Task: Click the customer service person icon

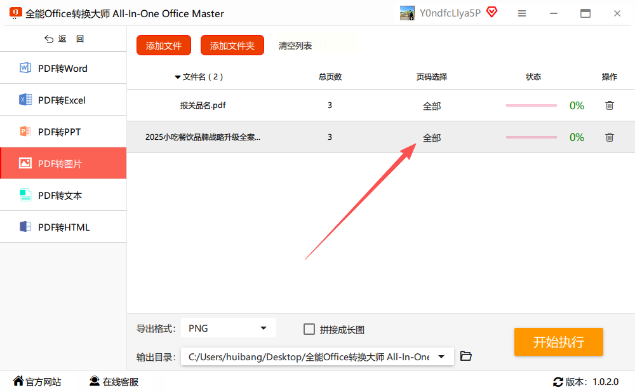Action: 95,381
